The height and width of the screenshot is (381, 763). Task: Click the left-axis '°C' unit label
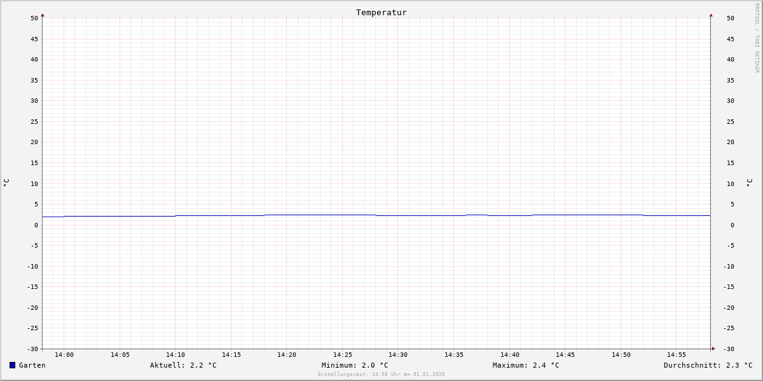pyautogui.click(x=6, y=183)
